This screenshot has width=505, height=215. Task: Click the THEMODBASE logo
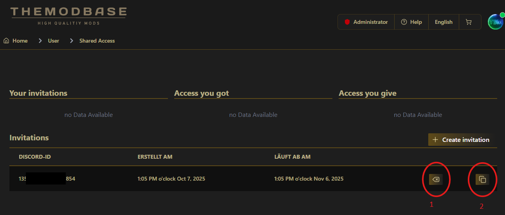69,16
